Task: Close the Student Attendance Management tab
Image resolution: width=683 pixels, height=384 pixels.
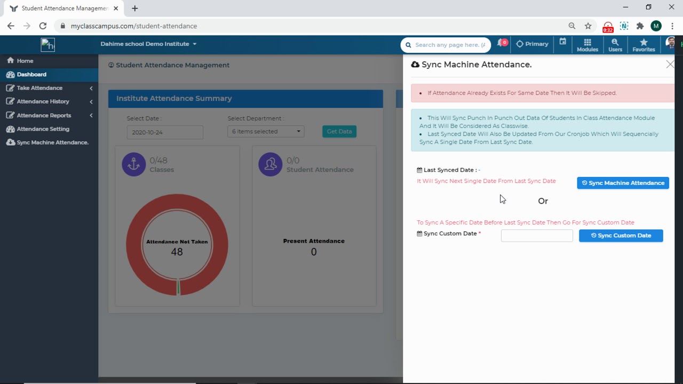Action: point(116,9)
